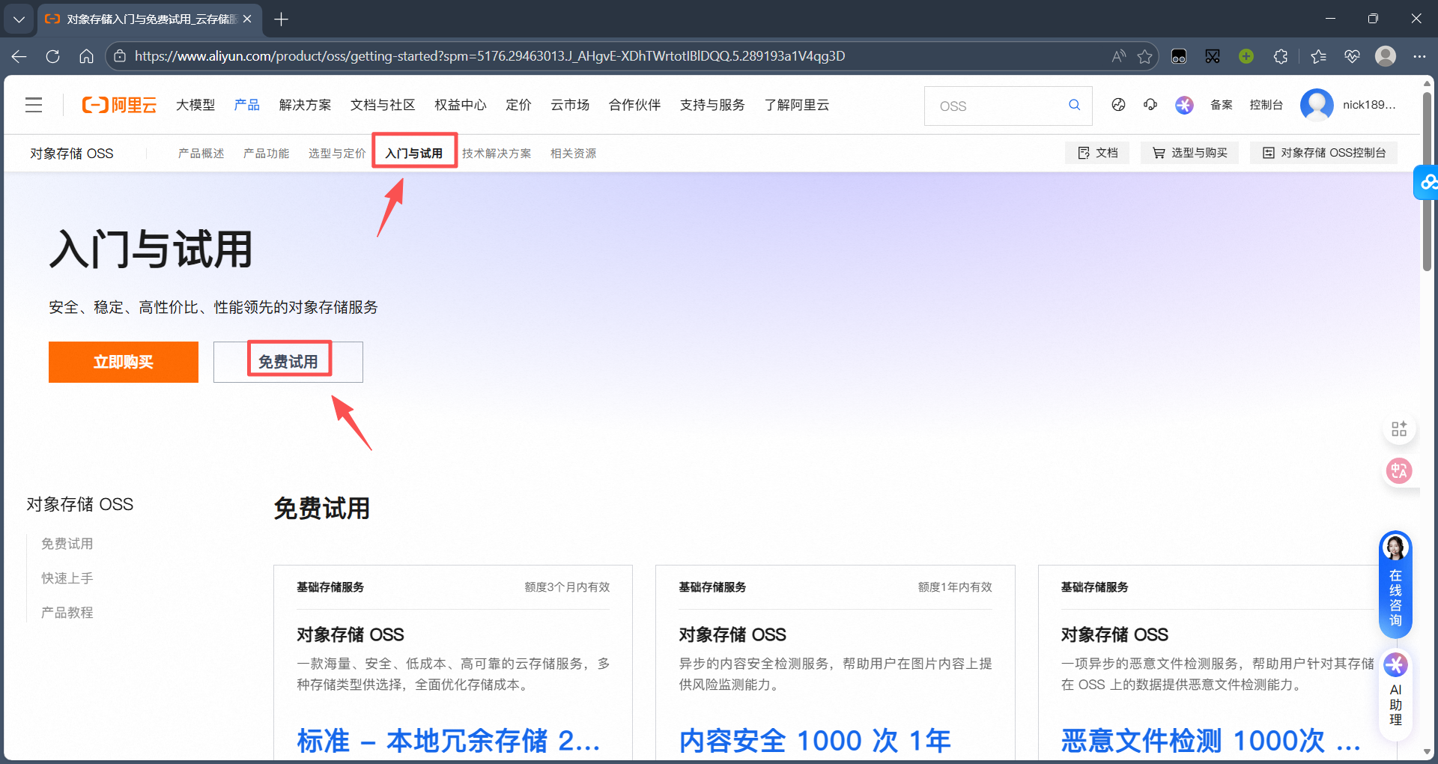Click the 文档 button
The height and width of the screenshot is (764, 1438).
(1097, 153)
